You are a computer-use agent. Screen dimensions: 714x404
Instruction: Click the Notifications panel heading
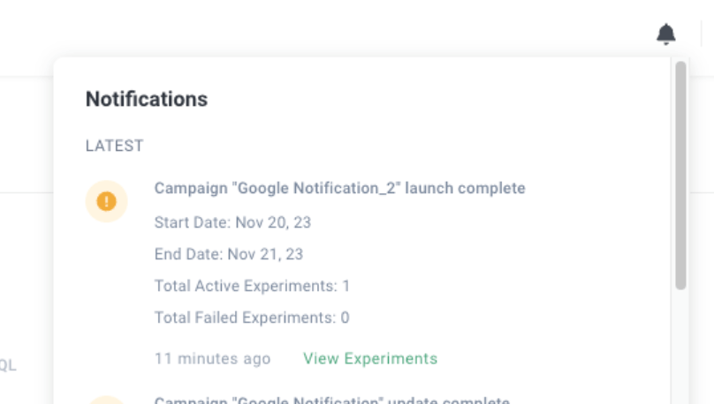coord(147,99)
